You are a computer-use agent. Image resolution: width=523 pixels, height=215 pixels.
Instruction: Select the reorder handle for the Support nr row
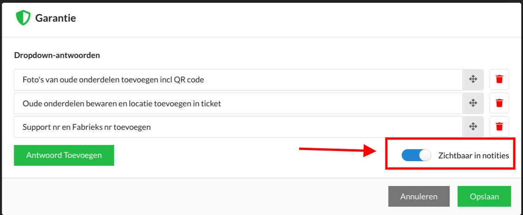coord(473,127)
